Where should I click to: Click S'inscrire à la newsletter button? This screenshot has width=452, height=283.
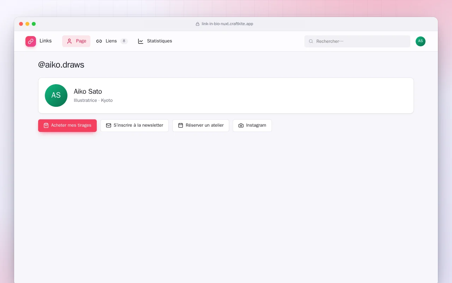click(135, 126)
